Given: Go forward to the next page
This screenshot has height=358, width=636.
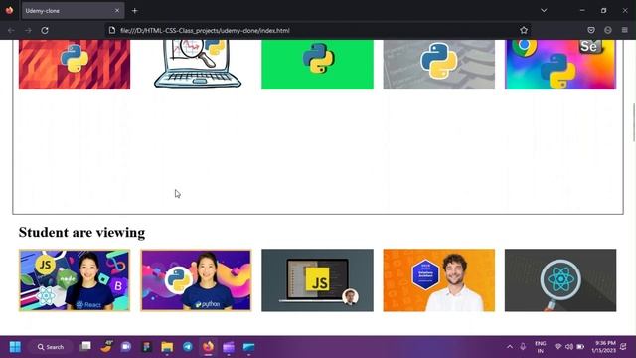Looking at the screenshot, I should 28,31.
